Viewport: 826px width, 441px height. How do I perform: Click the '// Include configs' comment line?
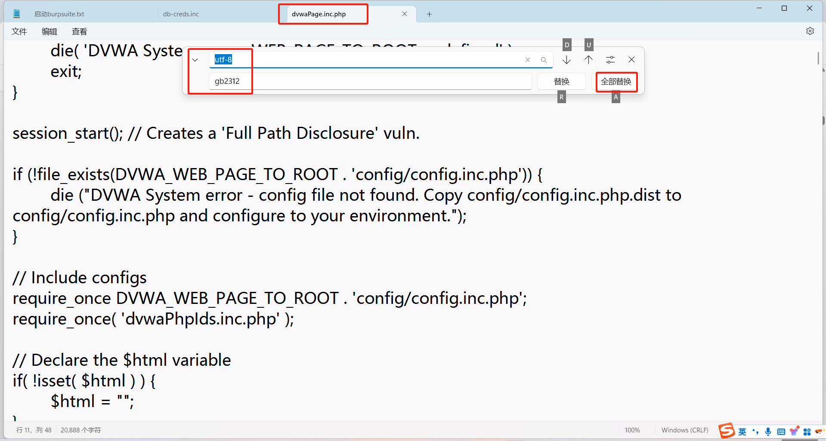pyautogui.click(x=80, y=278)
